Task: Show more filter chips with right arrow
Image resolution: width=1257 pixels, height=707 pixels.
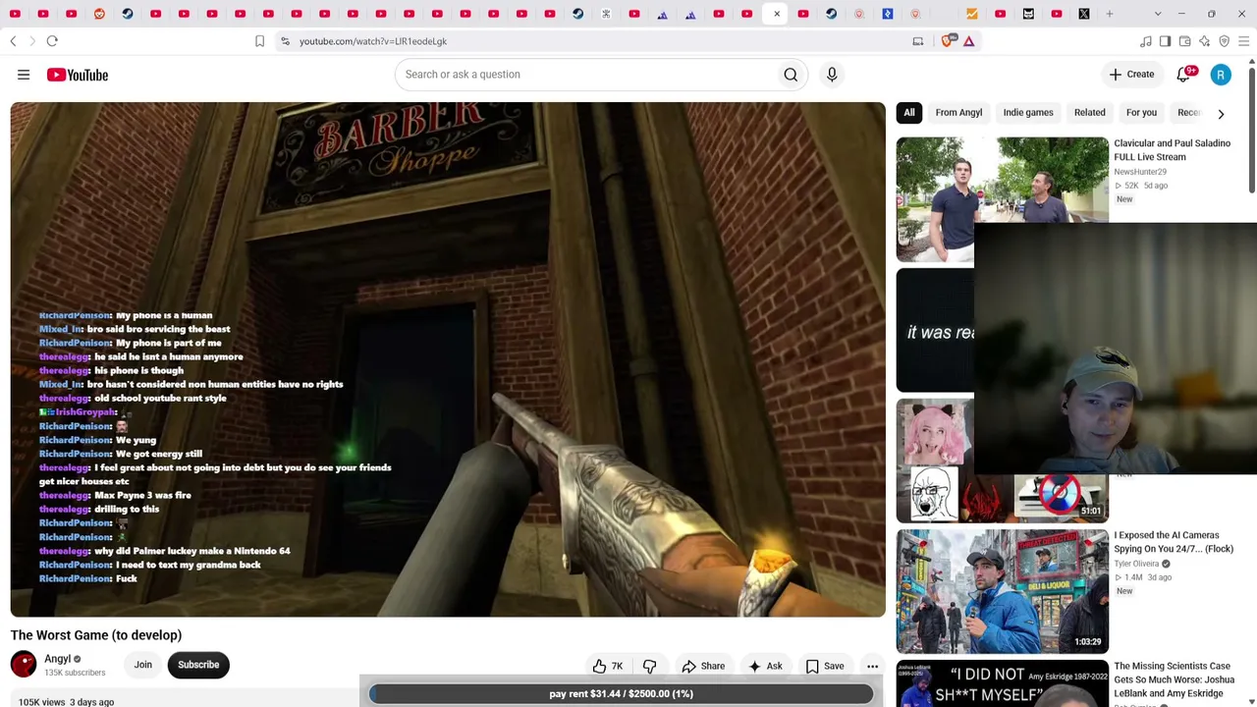Action: pos(1221,113)
